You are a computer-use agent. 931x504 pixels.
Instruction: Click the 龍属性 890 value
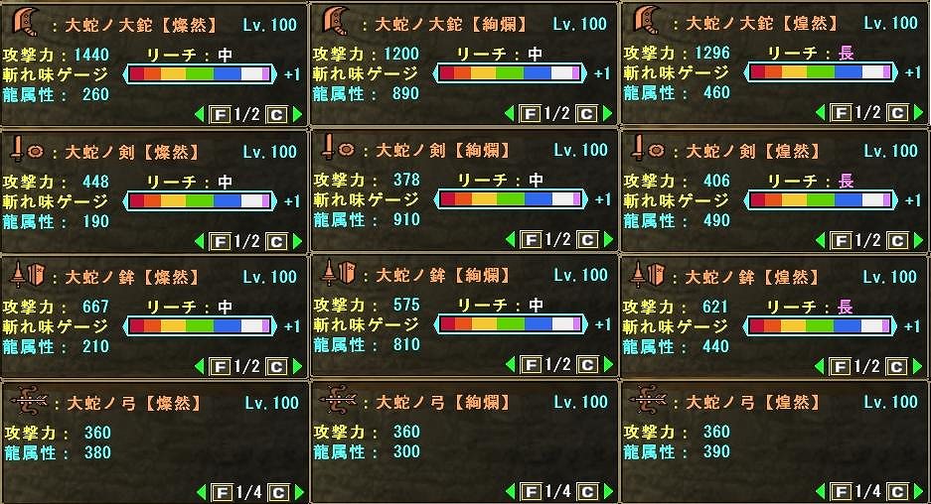click(x=405, y=93)
